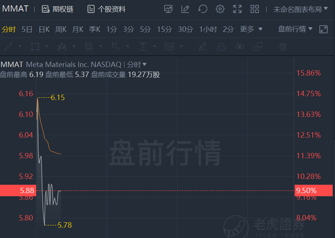
Task: Open the 分时 dropdown in chart title
Action: [x=136, y=64]
